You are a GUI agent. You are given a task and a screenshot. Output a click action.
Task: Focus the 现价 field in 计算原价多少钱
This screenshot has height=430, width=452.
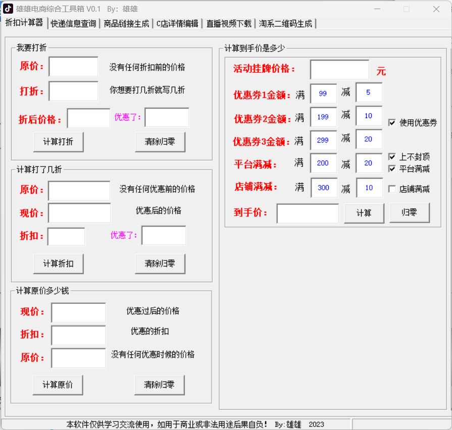point(78,312)
